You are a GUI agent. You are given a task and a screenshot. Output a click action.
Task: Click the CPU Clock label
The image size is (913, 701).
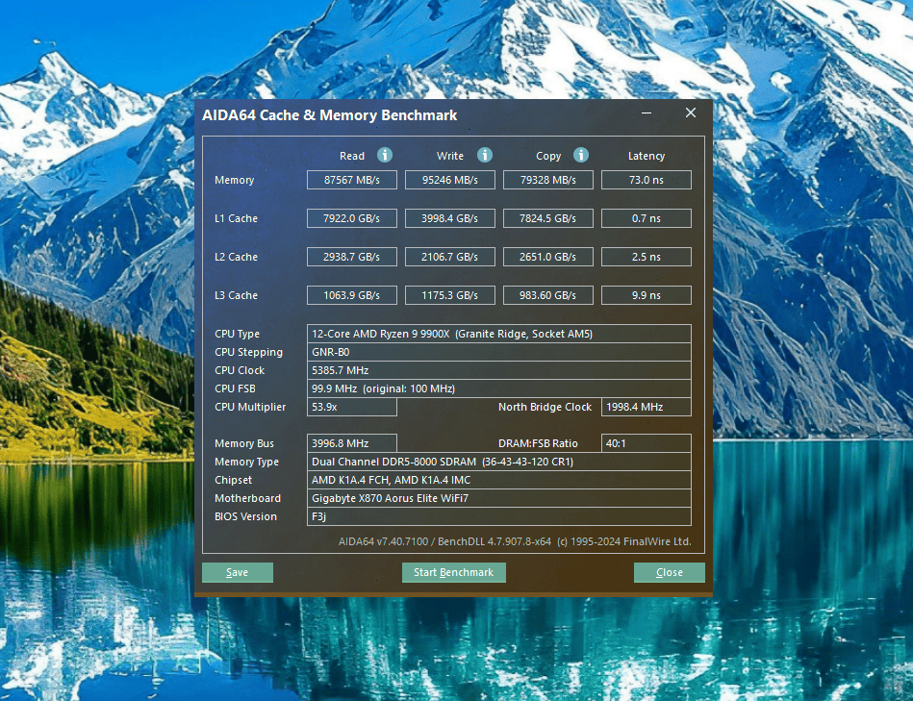point(240,370)
